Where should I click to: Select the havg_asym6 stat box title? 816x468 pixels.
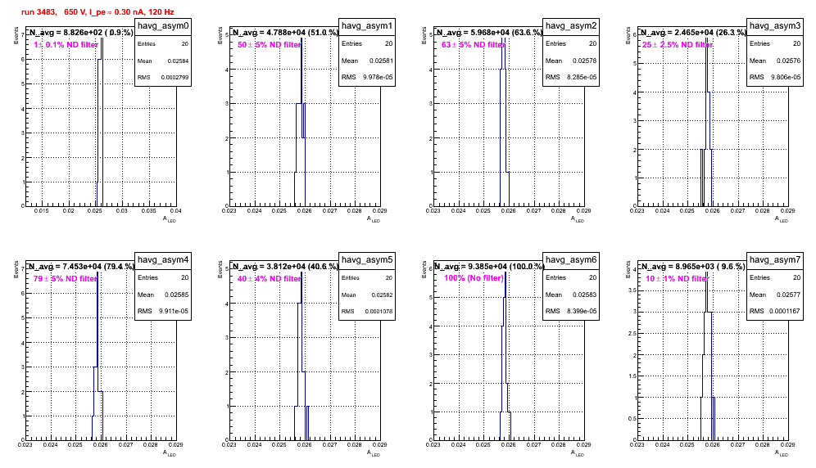[x=571, y=259]
